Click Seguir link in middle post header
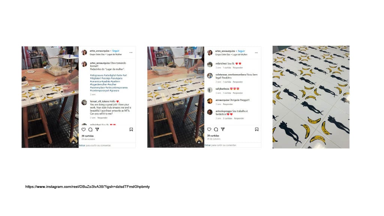The height and width of the screenshot is (216, 384). (x=241, y=51)
